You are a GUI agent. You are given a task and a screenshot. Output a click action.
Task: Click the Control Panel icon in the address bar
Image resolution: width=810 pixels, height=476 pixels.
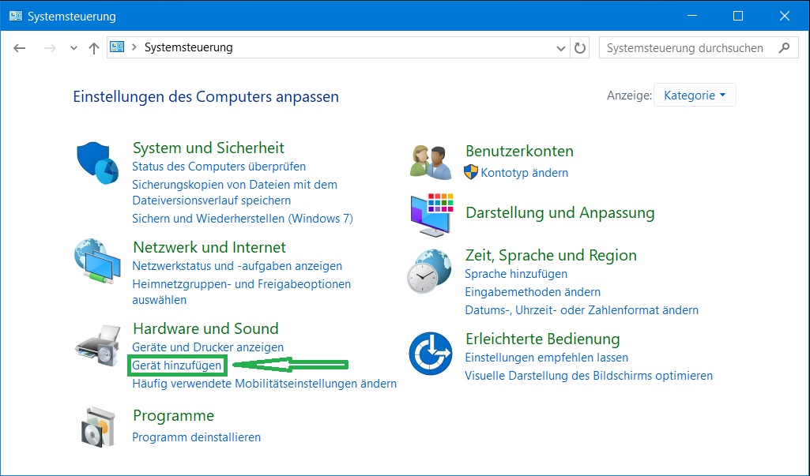117,47
